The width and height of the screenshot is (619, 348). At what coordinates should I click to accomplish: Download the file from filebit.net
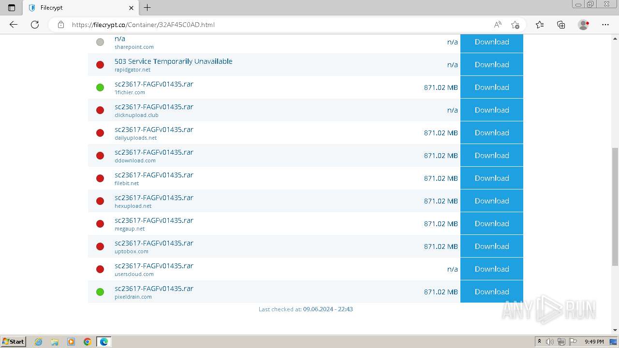pyautogui.click(x=492, y=178)
